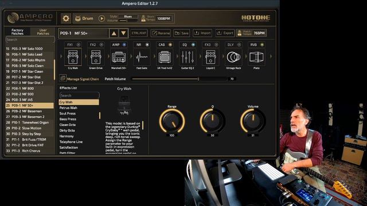Select the Vintage Rack delay icon
Viewport: 367px width, 206px height.
point(233,57)
